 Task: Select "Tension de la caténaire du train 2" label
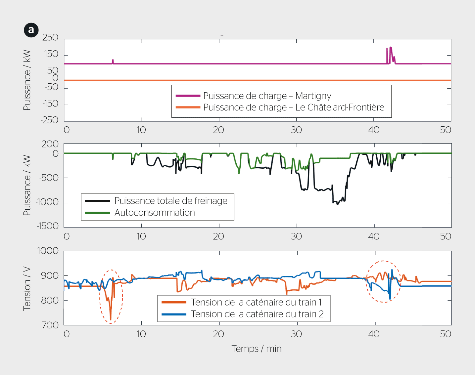click(257, 314)
